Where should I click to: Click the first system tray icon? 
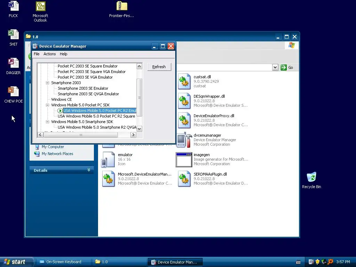pyautogui.click(x=311, y=262)
